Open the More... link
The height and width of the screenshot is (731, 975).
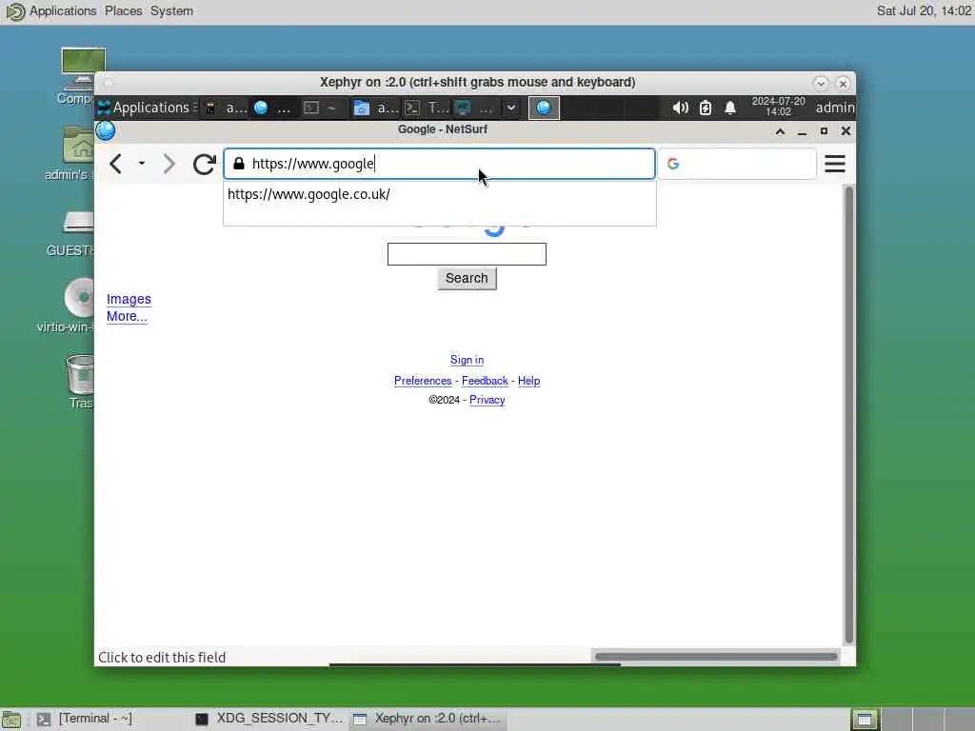(x=127, y=316)
